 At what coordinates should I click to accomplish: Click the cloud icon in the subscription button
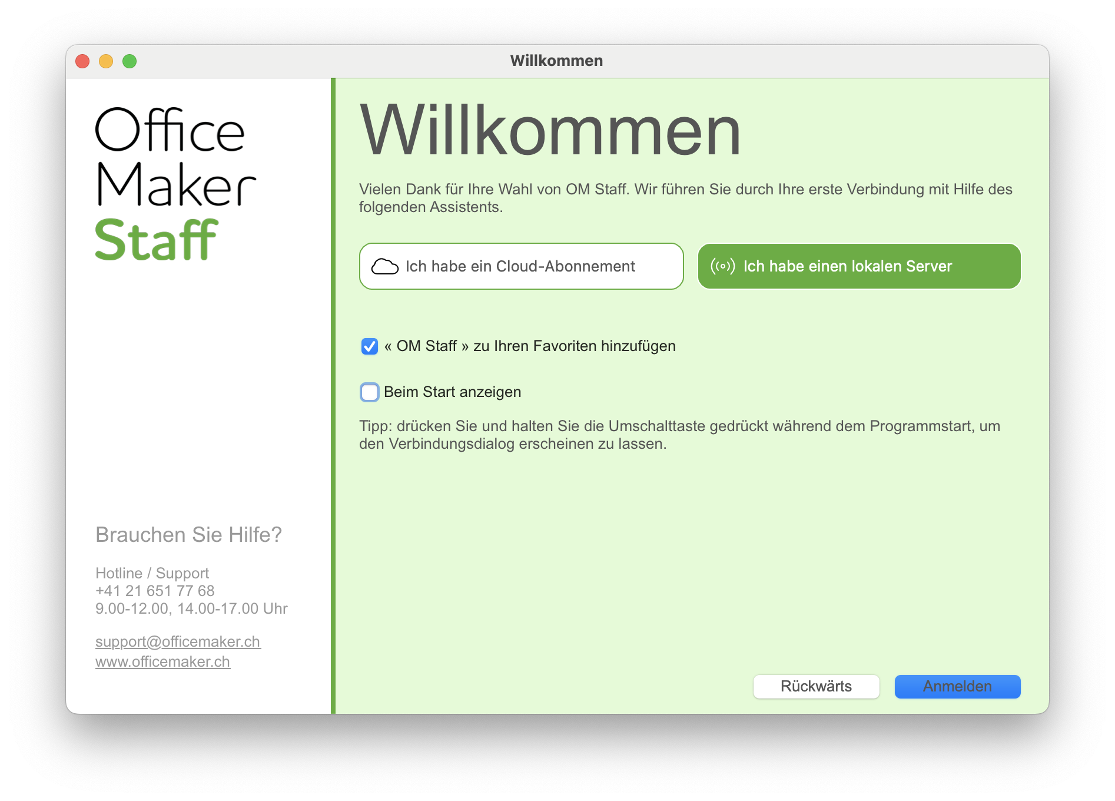click(385, 266)
